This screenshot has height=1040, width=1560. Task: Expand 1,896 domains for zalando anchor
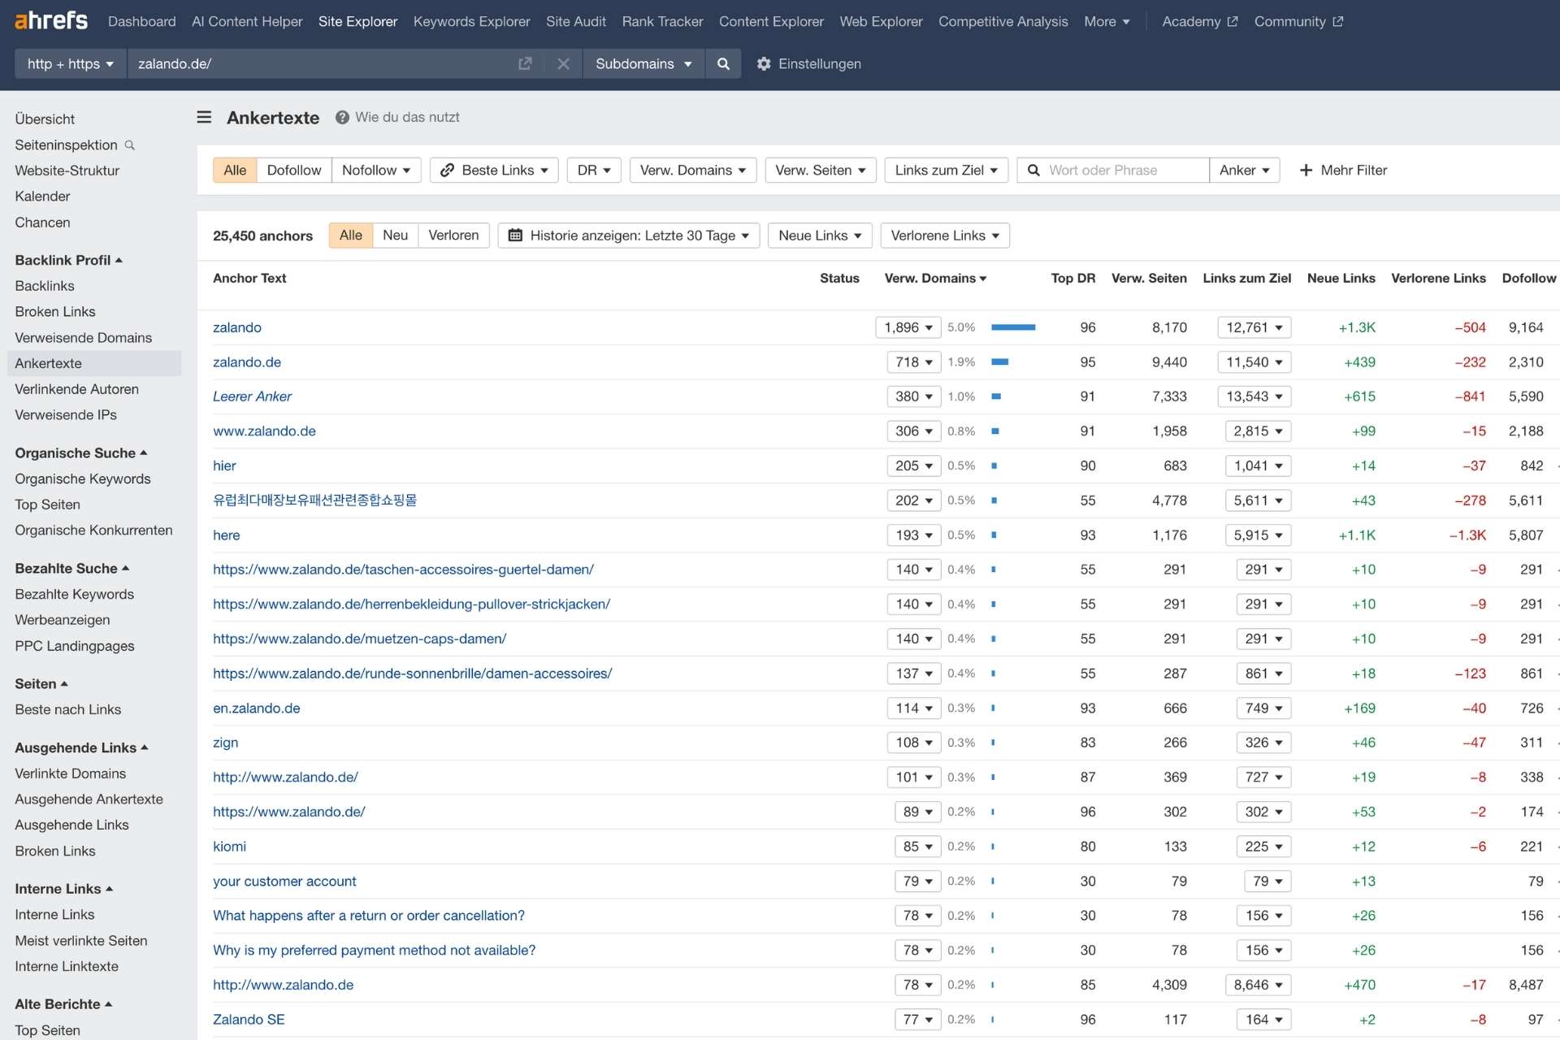coord(908,327)
